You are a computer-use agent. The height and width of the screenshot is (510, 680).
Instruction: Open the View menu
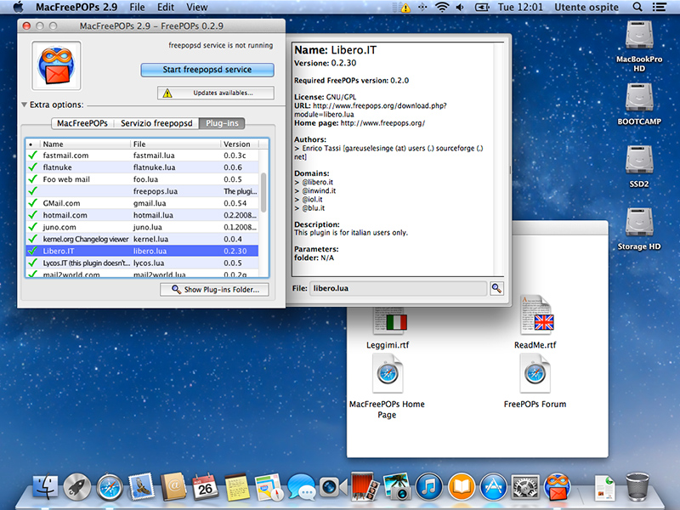(197, 7)
